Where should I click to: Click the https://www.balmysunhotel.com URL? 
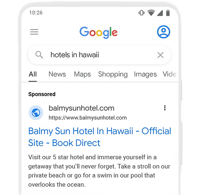[x=88, y=118]
